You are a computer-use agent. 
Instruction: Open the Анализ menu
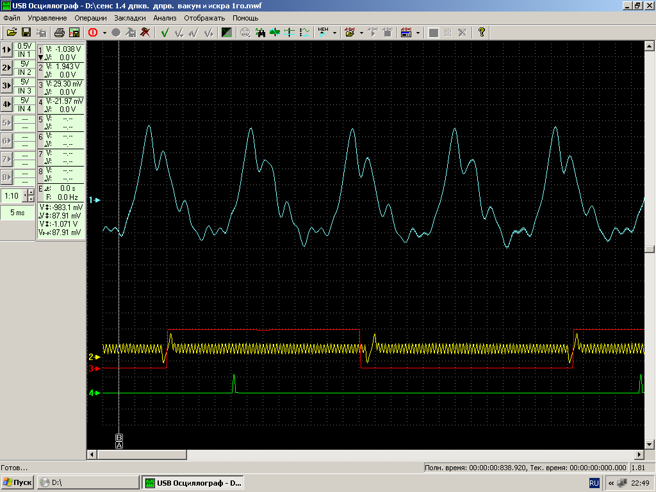click(165, 18)
